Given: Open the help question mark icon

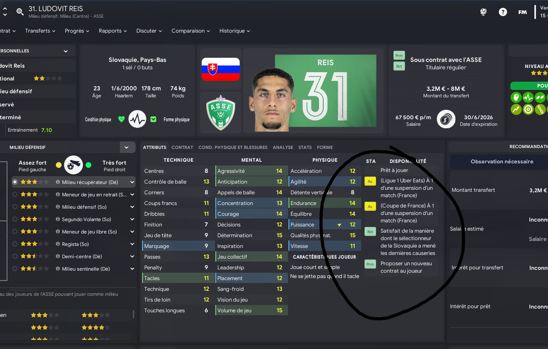Looking at the screenshot, I should coord(503,12).
